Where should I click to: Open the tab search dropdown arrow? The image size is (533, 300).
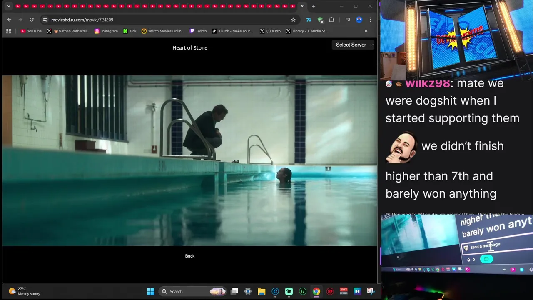click(x=8, y=6)
